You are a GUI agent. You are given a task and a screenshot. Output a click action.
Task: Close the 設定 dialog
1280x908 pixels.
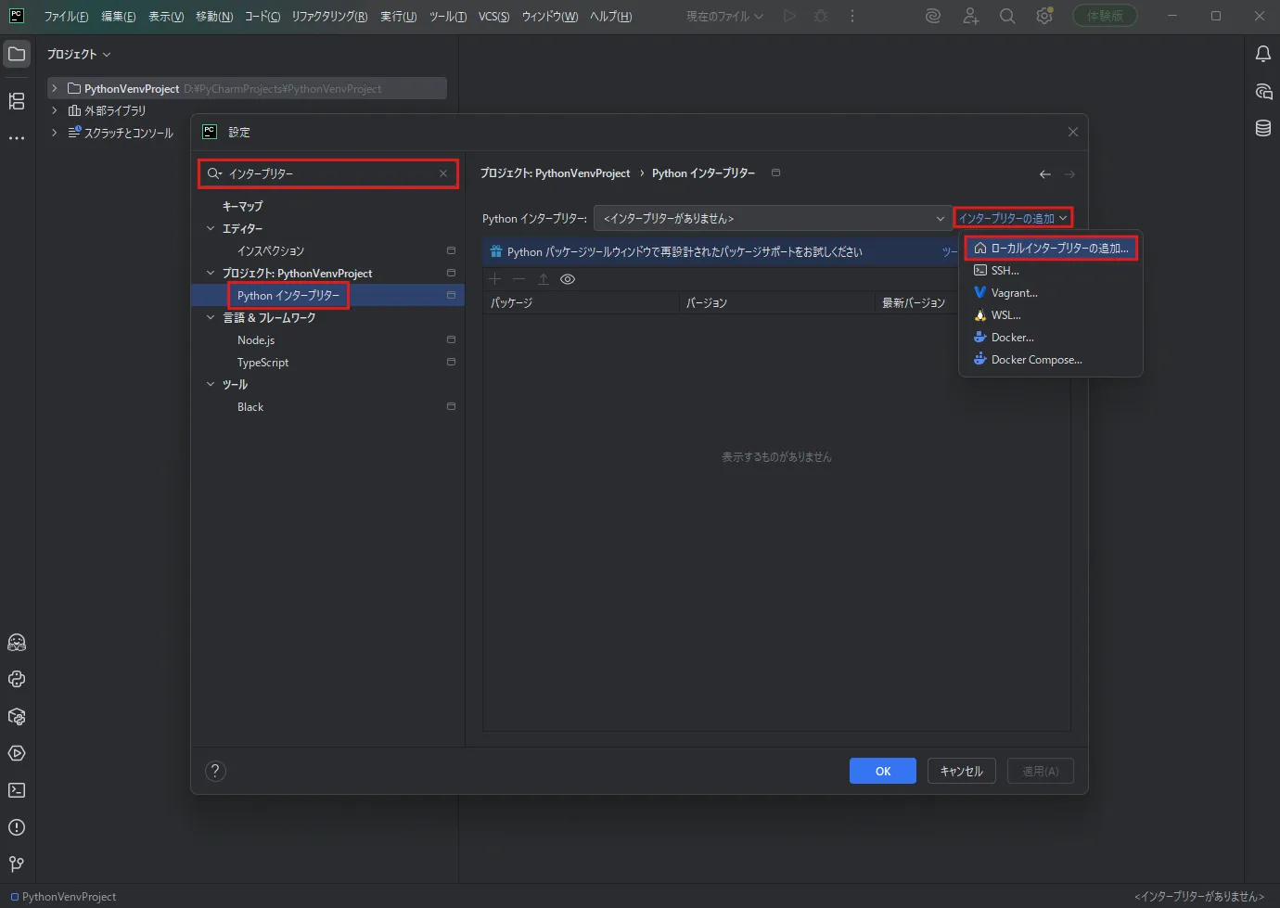tap(1073, 132)
